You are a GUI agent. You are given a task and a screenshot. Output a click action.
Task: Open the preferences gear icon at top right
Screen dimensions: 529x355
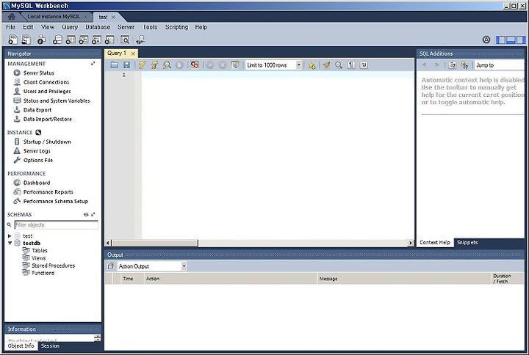tap(486, 40)
